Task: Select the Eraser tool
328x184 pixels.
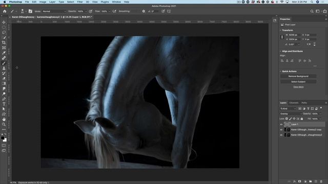Action: click(4, 78)
